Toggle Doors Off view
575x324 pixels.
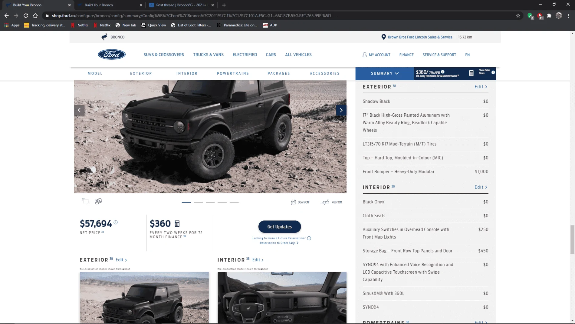click(300, 202)
